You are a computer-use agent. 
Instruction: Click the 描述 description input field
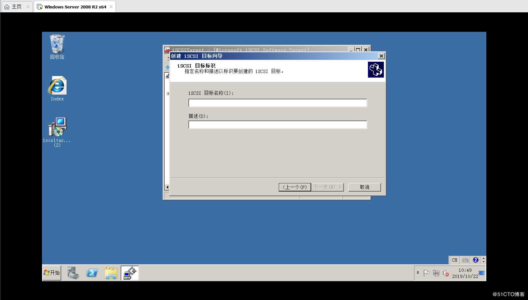tap(278, 125)
